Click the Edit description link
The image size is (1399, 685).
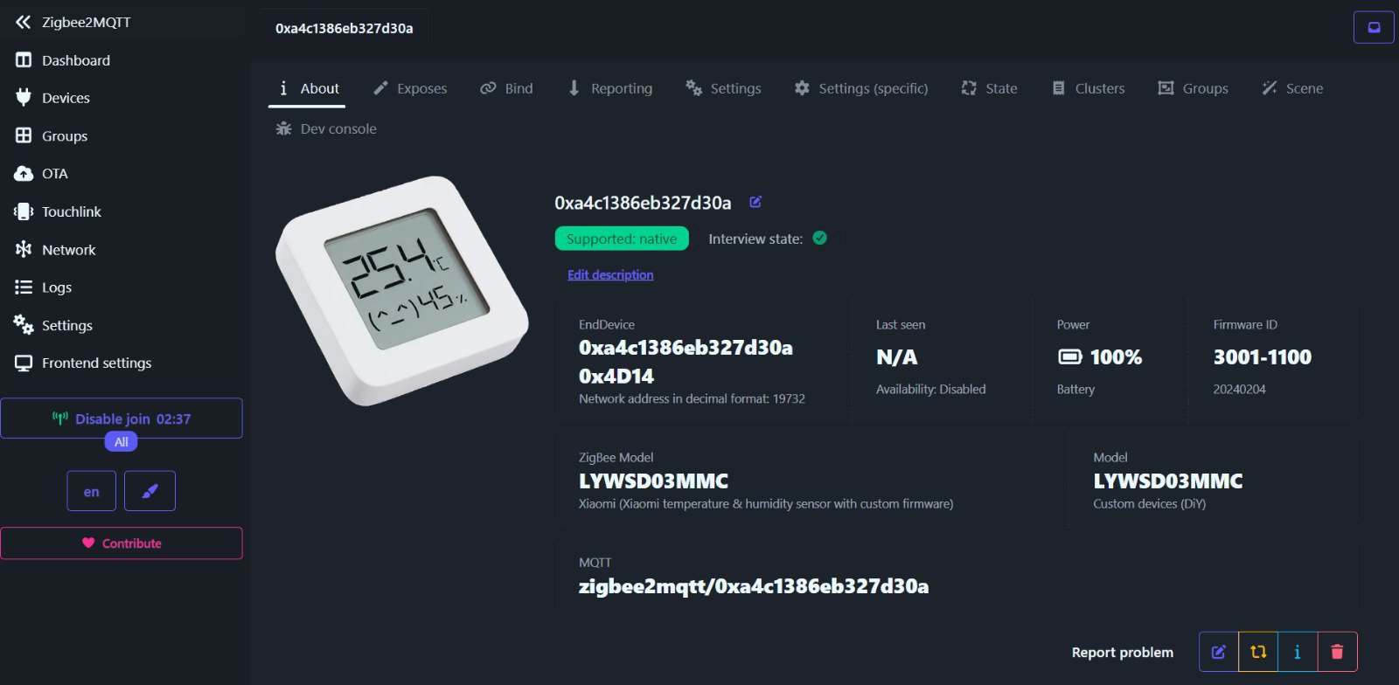click(610, 274)
